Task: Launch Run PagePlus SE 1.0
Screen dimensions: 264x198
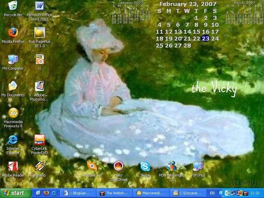Action: tap(39, 37)
